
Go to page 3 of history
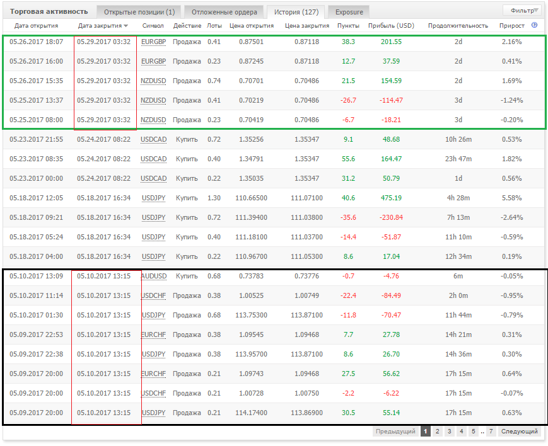coord(450,432)
